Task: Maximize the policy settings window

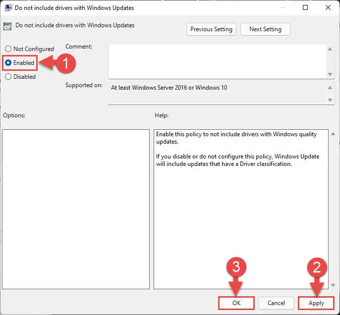Action: 305,7
